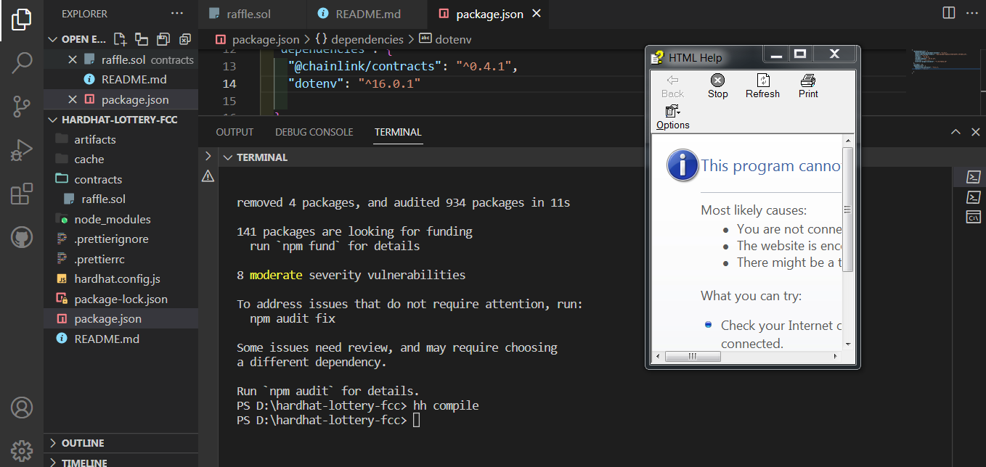Select the TERMINAL panel tab
986x467 pixels.
[x=398, y=132]
